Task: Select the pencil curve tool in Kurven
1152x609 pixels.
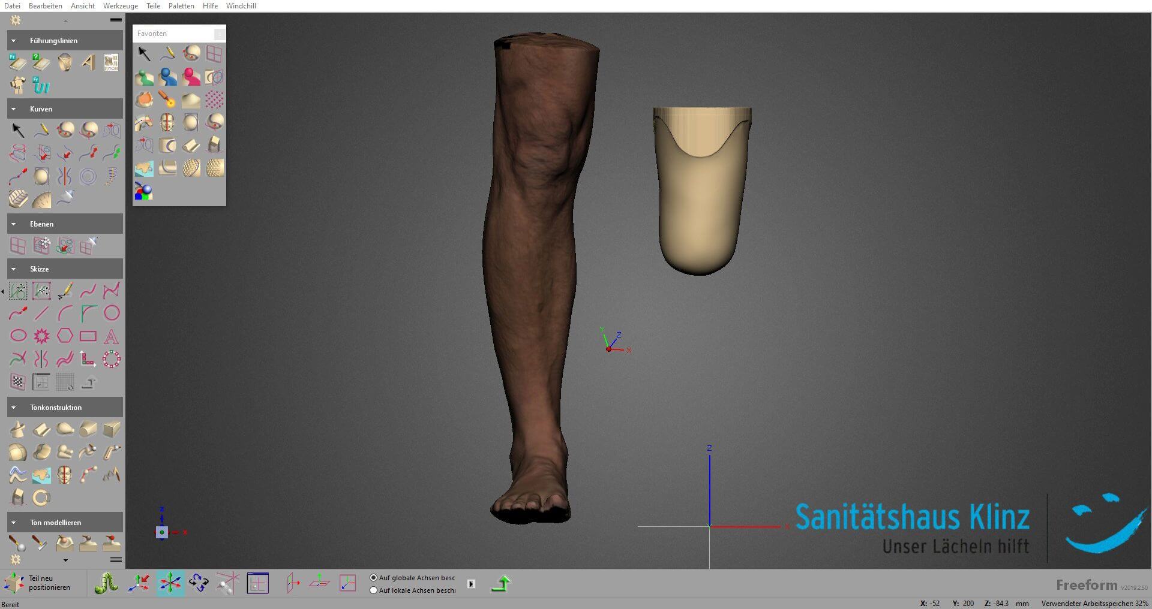Action: click(x=41, y=130)
